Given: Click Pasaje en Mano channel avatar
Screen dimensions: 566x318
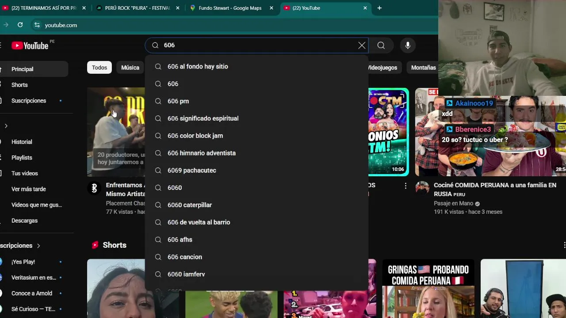Looking at the screenshot, I should (x=422, y=188).
